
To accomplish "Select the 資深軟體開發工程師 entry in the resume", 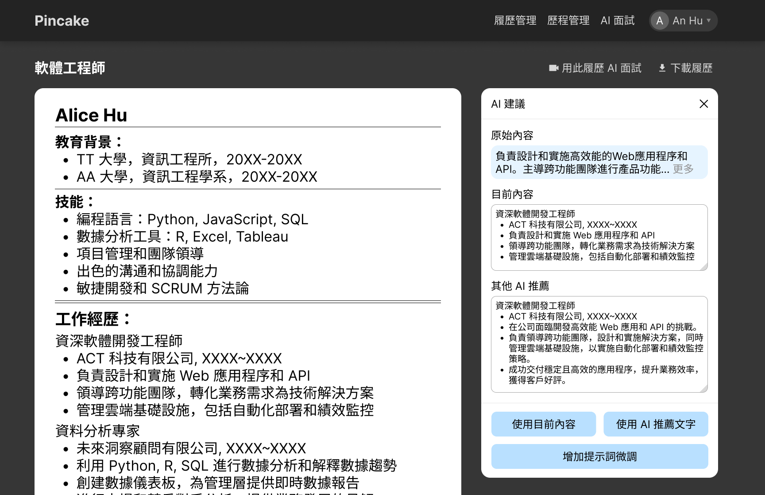I will click(119, 341).
